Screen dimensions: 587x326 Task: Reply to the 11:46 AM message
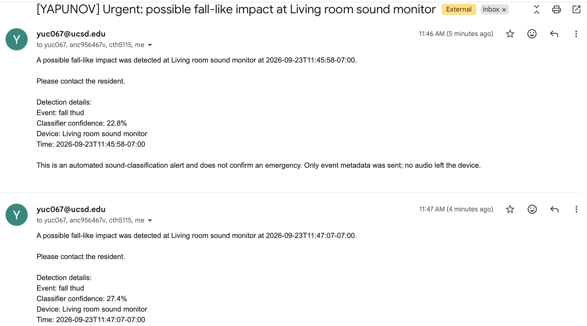tap(554, 34)
